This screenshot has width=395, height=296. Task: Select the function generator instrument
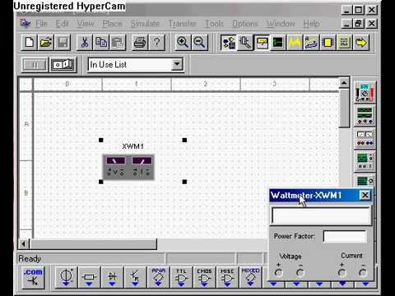[365, 115]
